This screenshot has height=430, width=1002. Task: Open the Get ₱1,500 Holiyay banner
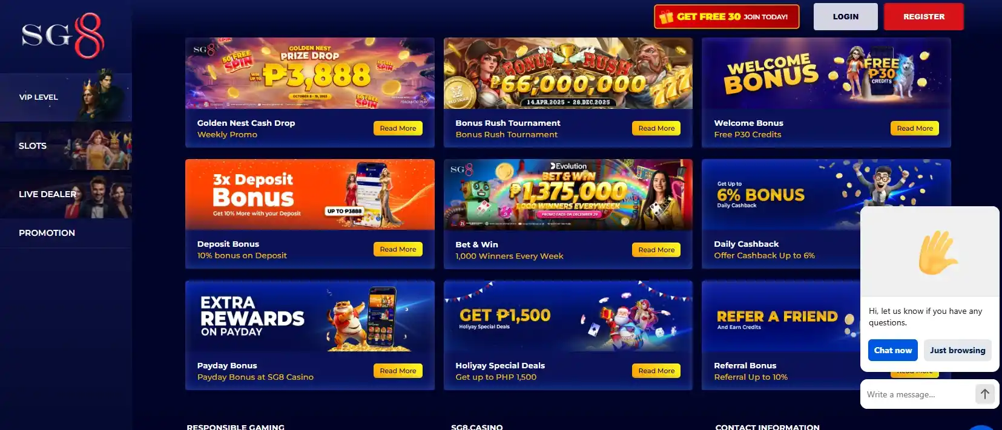pyautogui.click(x=568, y=316)
